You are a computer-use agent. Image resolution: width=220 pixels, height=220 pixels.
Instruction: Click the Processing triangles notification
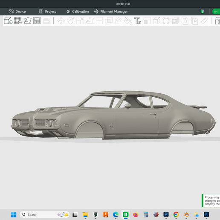(x=211, y=200)
